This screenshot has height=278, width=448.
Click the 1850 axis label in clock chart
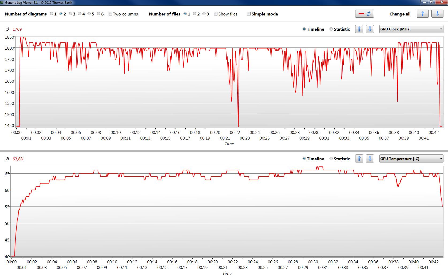pos(9,37)
